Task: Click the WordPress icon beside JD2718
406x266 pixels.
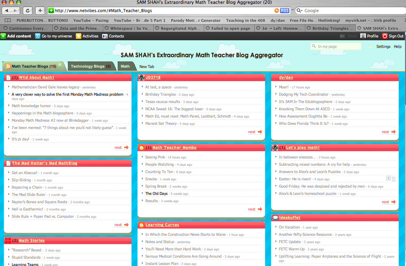Action: pyautogui.click(x=141, y=78)
